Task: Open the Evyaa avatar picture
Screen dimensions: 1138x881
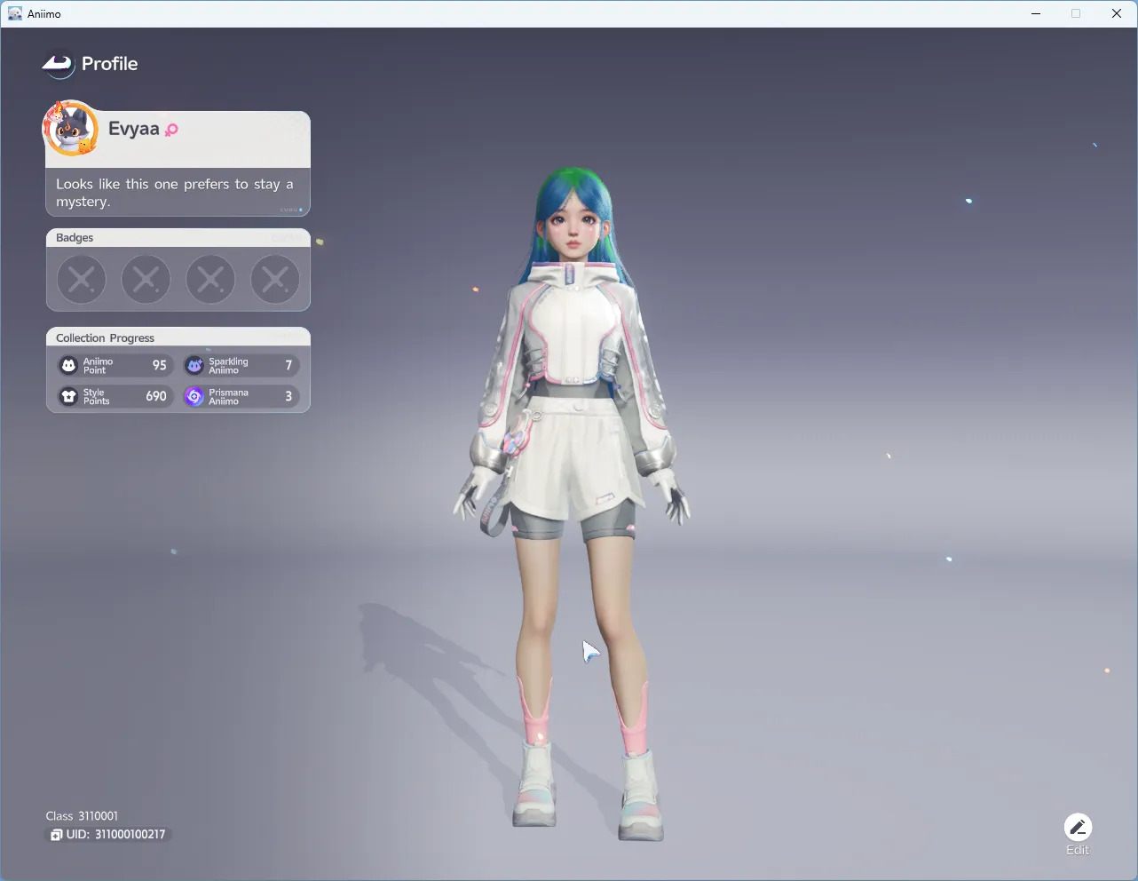Action: pyautogui.click(x=70, y=129)
